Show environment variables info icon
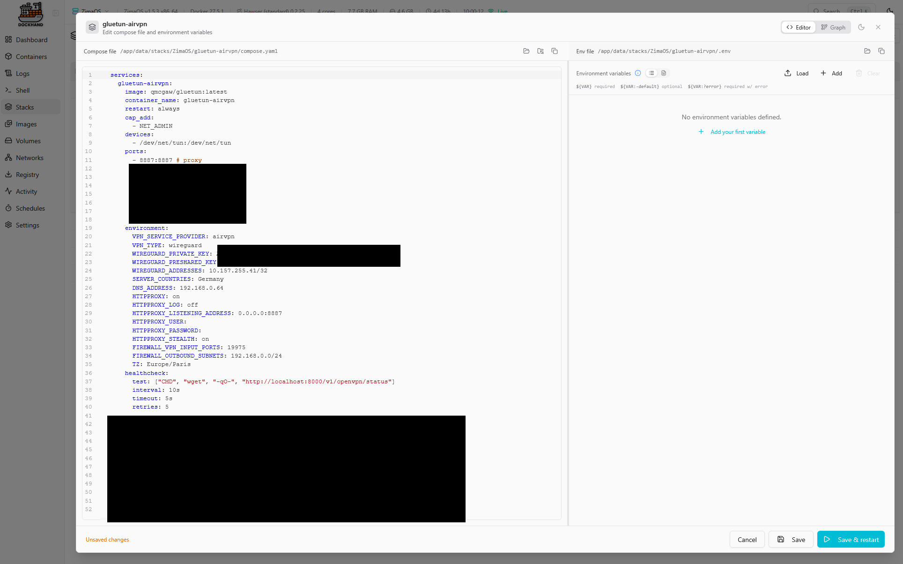The width and height of the screenshot is (903, 564). point(638,73)
